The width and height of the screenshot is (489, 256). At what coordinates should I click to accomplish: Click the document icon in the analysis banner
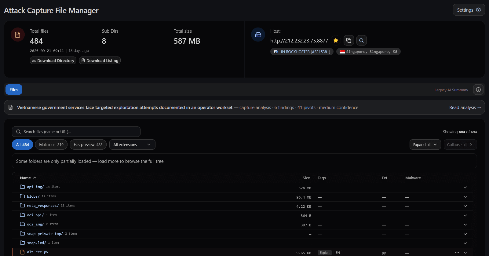pos(11,108)
